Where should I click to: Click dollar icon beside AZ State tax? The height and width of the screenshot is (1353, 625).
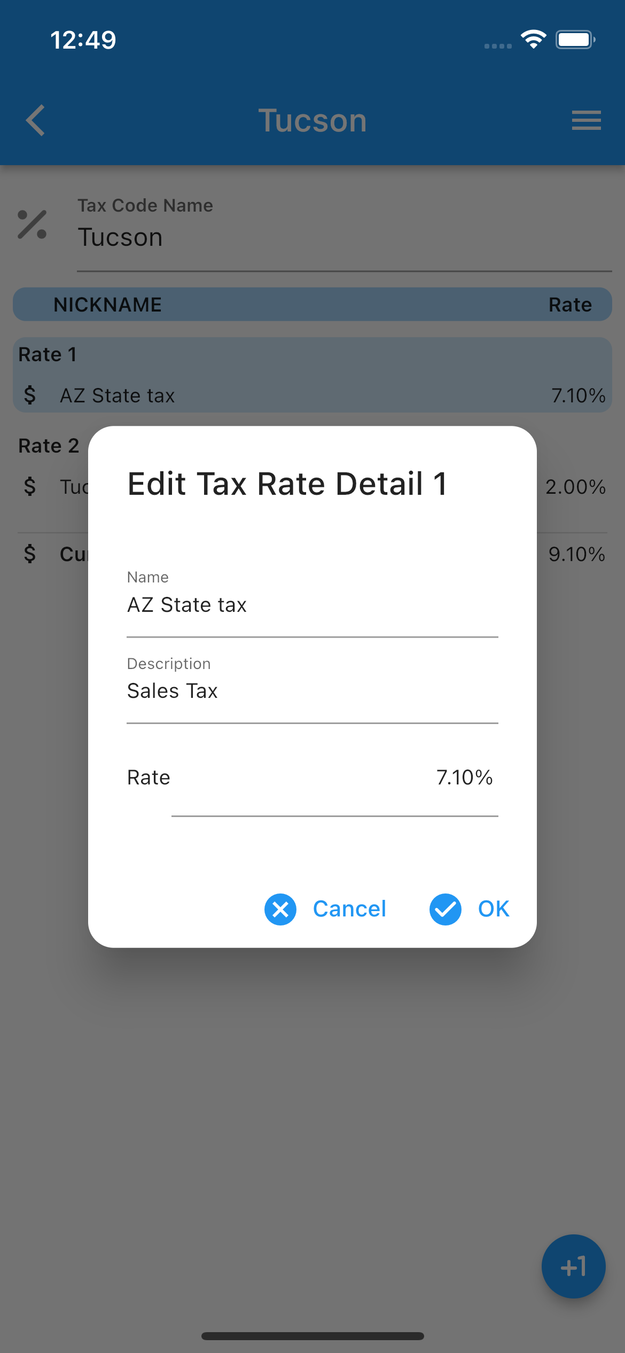(x=30, y=395)
